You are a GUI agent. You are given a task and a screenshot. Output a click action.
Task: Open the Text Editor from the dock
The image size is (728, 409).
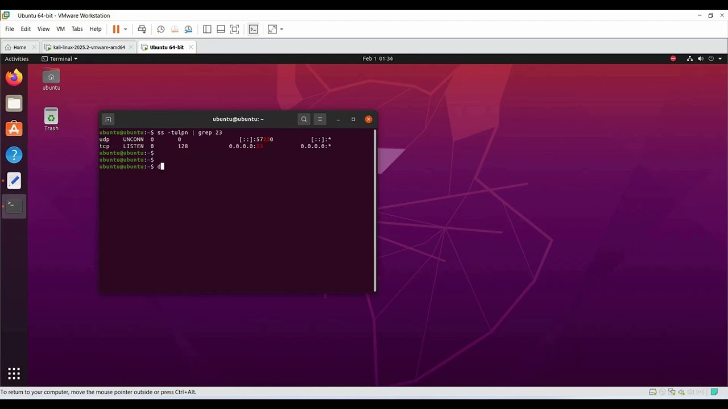[14, 181]
